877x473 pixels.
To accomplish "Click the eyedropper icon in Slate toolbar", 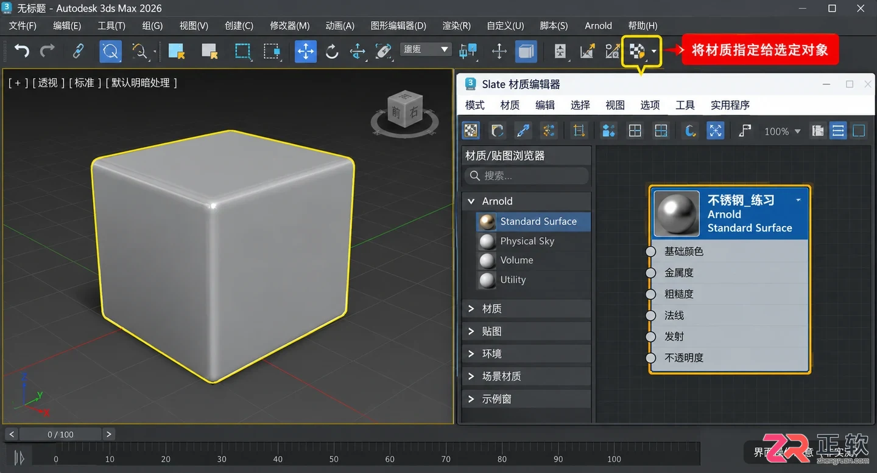I will point(523,130).
